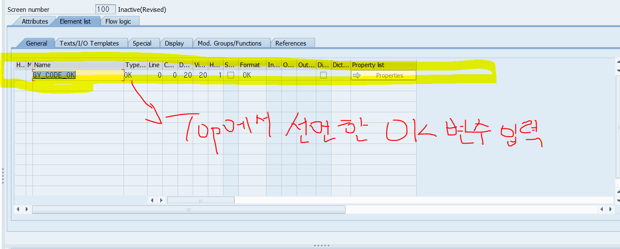Open the Display sub-tab

pos(174,43)
